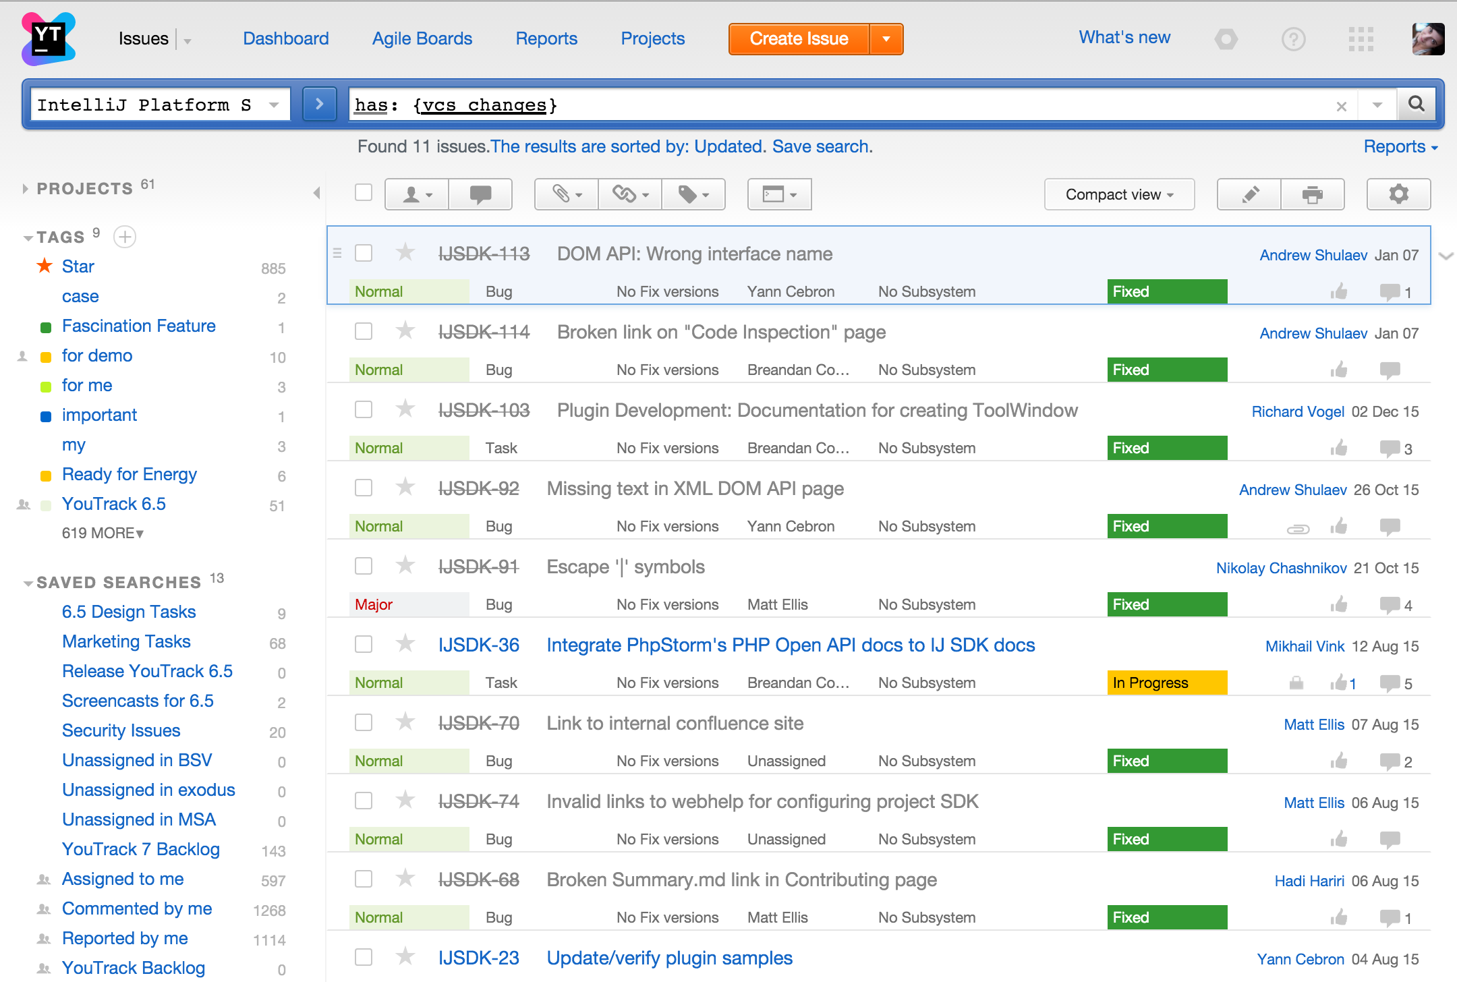Image resolution: width=1457 pixels, height=982 pixels.
Task: Check the IJSDK-113 checkbox
Action: (364, 253)
